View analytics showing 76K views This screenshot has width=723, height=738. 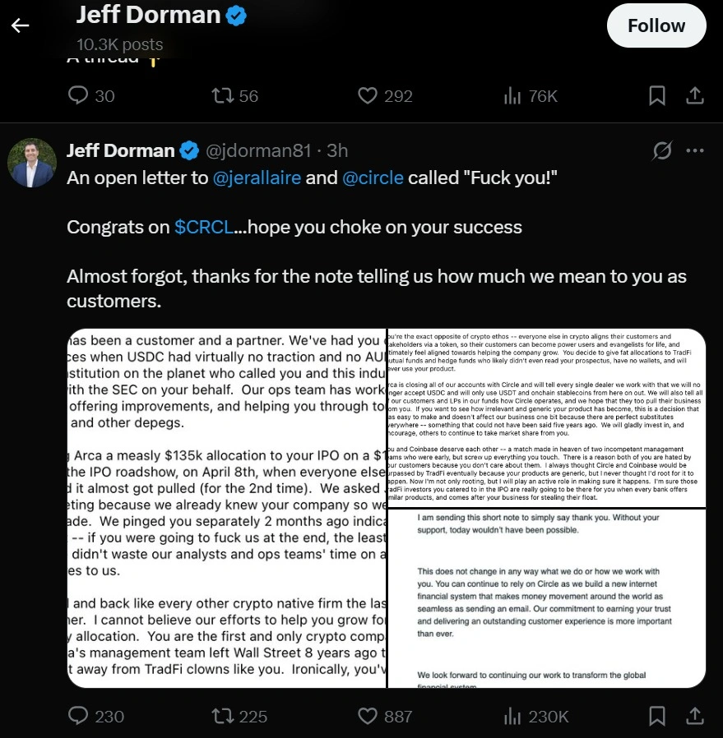(513, 96)
